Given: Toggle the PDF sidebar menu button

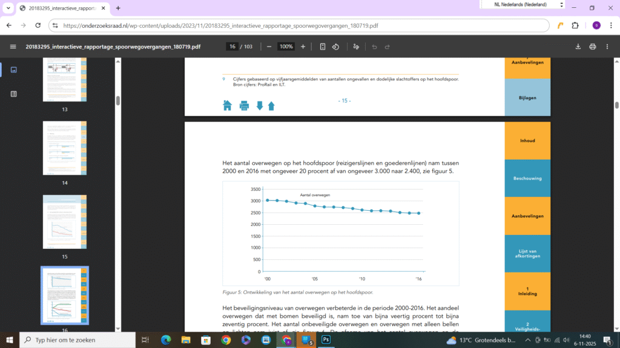Looking at the screenshot, I should 13,47.
